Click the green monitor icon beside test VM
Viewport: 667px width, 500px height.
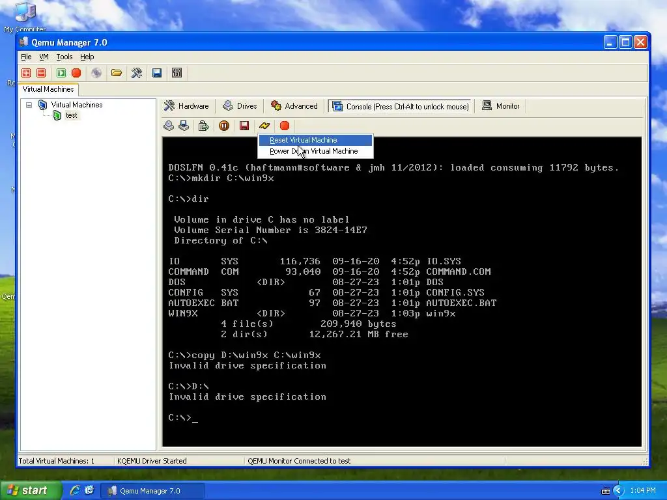(57, 115)
